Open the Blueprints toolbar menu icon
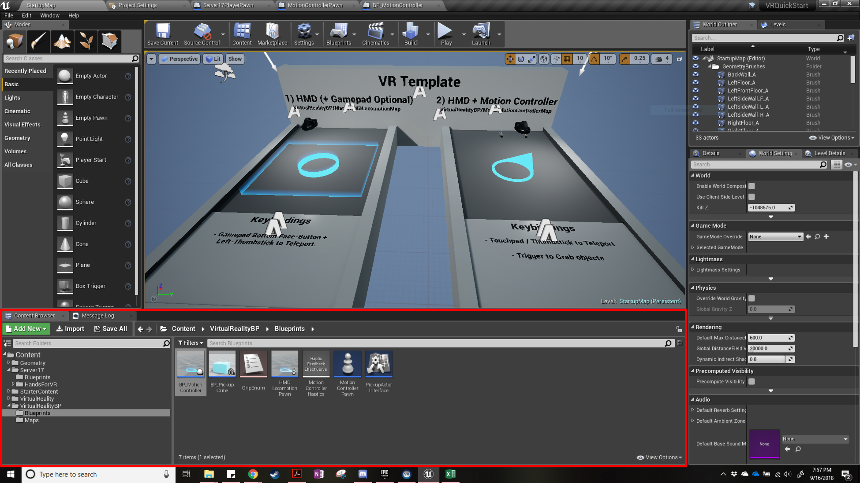Image resolution: width=860 pixels, height=483 pixels. click(x=339, y=34)
